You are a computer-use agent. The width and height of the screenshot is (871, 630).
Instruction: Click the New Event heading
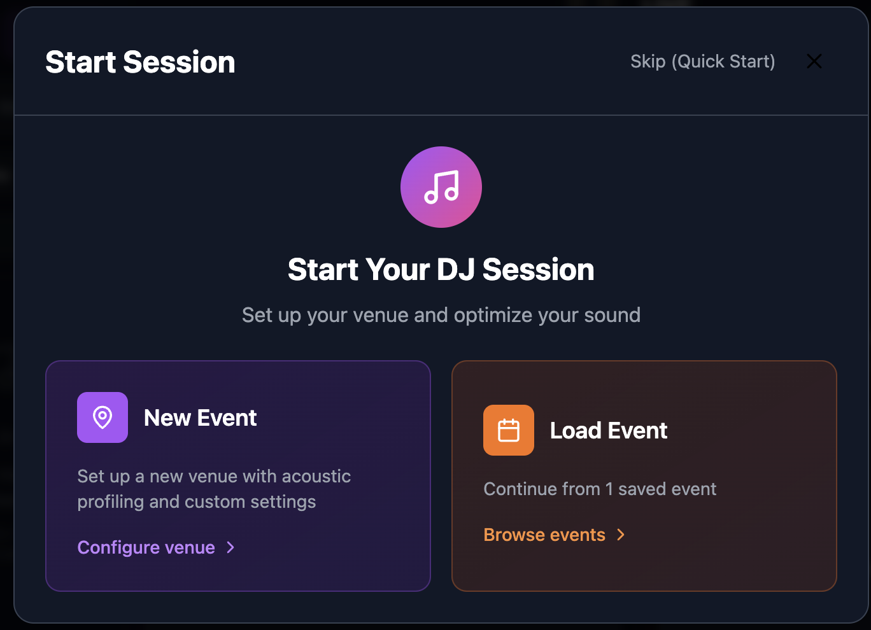(200, 417)
